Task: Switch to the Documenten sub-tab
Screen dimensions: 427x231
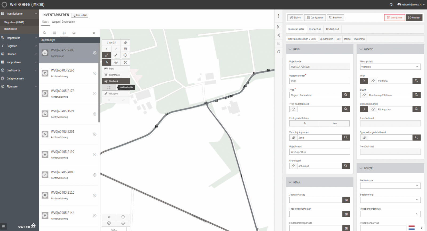Action: tap(326, 39)
